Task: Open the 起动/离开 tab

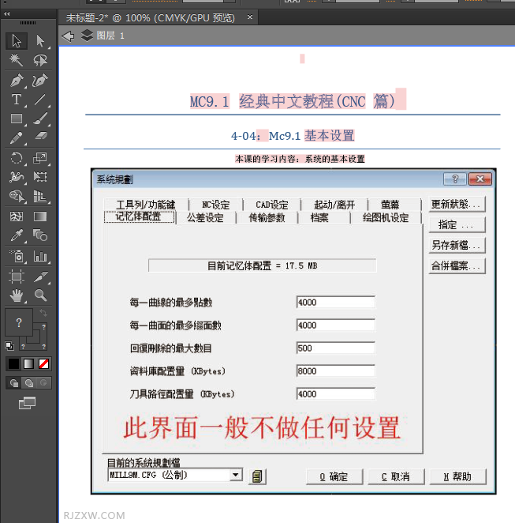Action: pyautogui.click(x=334, y=205)
